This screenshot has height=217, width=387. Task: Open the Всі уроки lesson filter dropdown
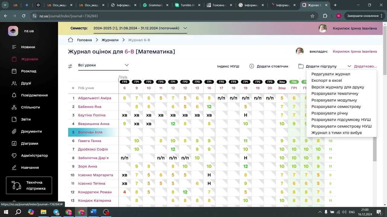tap(103, 65)
